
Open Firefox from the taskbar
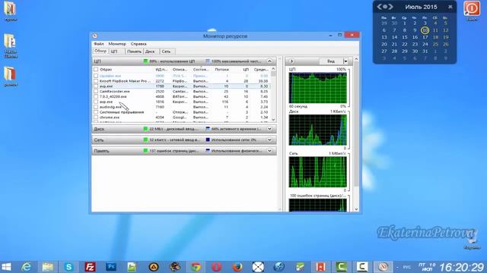pos(237,267)
